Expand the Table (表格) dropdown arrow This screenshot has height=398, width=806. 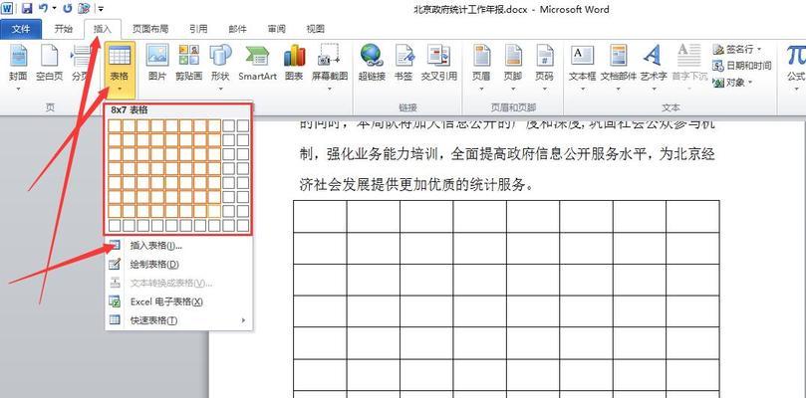(x=120, y=89)
